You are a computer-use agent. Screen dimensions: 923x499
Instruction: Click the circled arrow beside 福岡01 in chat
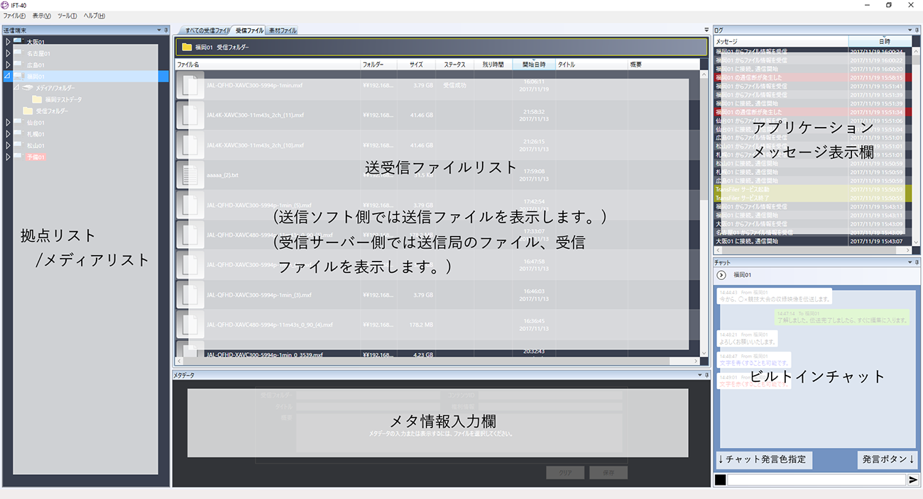pyautogui.click(x=721, y=275)
